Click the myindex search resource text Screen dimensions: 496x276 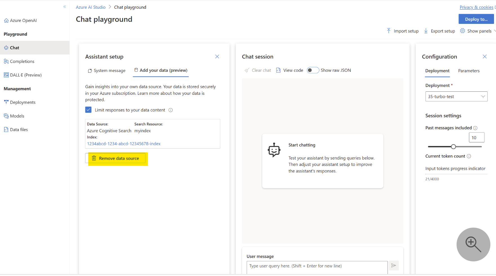[x=143, y=131]
